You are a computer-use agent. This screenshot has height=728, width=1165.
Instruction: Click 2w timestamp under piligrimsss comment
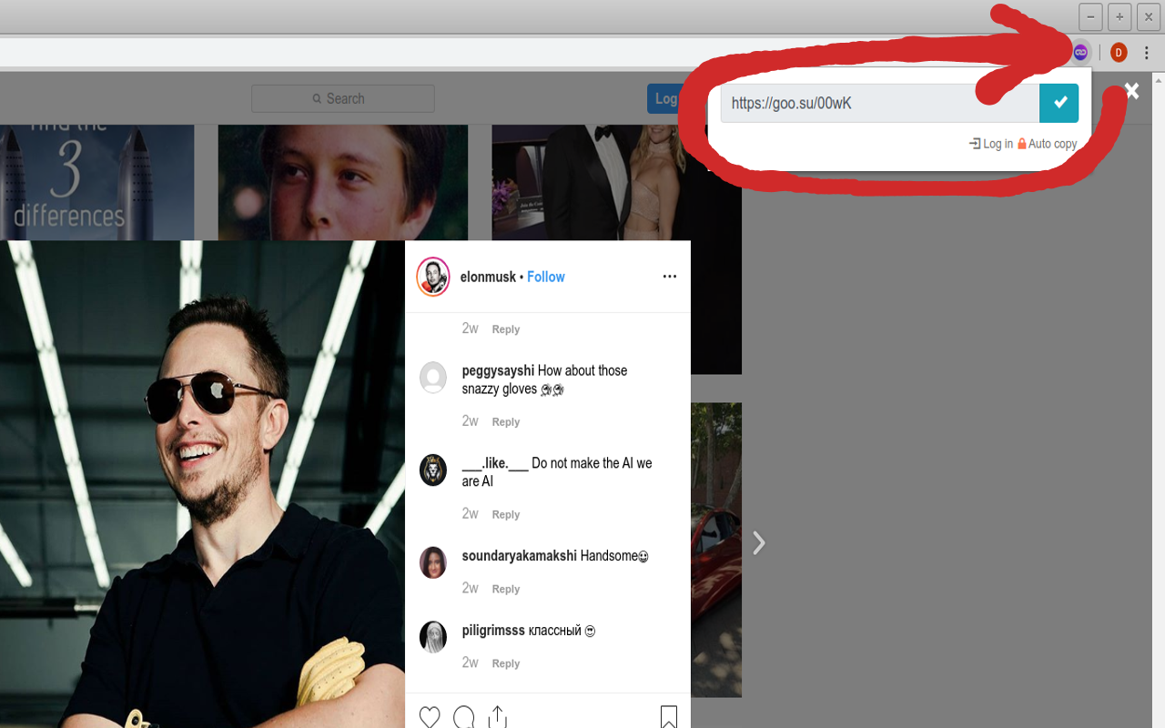pos(470,663)
